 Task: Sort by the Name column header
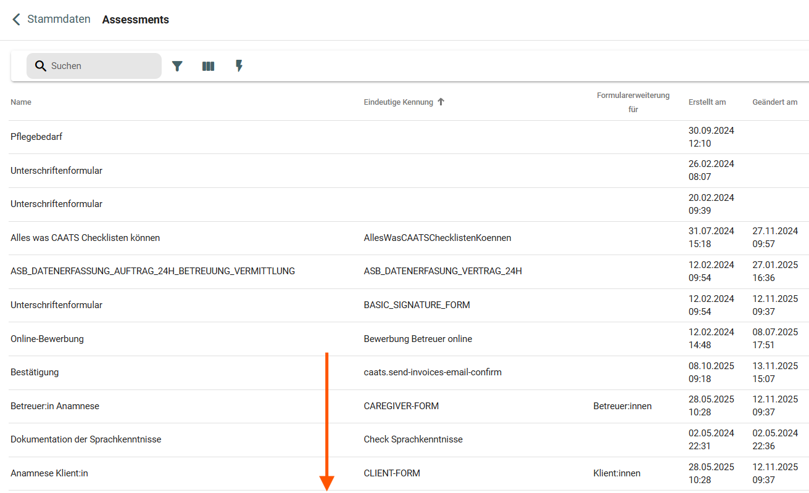tap(21, 102)
